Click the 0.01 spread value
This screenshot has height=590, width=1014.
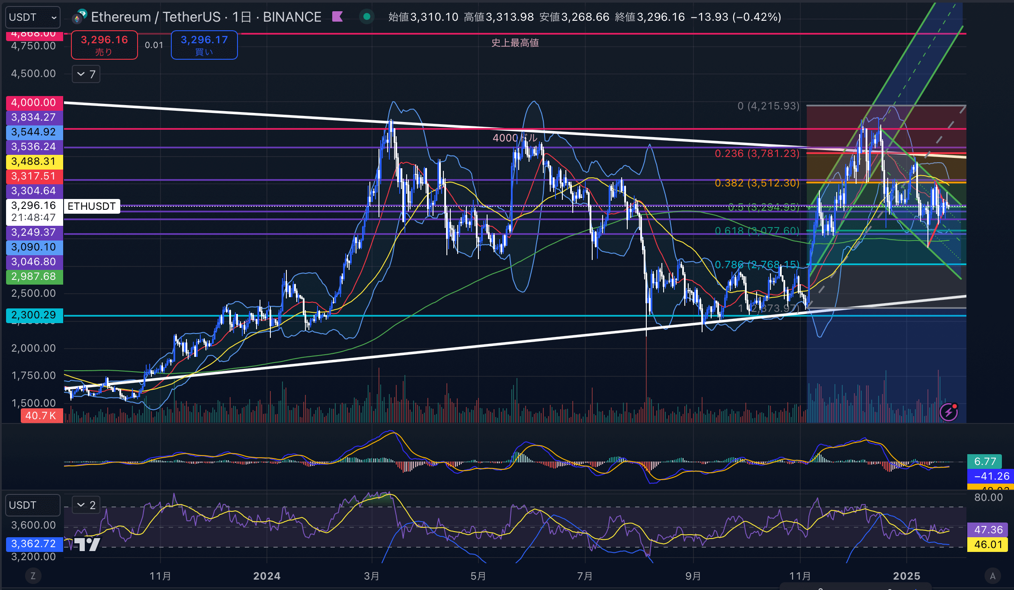pyautogui.click(x=154, y=45)
